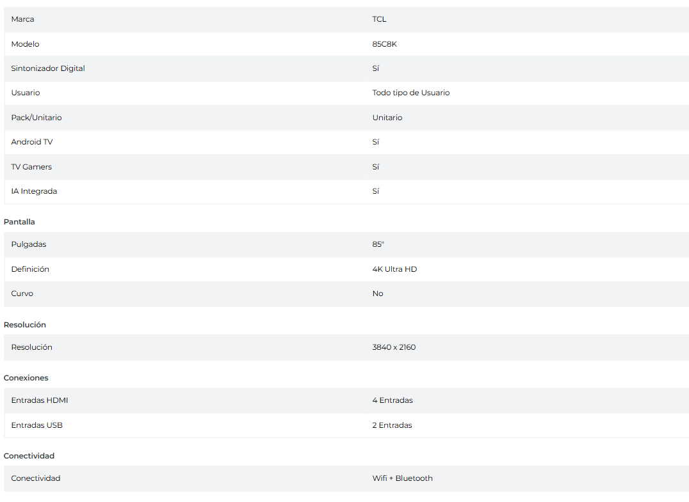Screen dimensions: 689x502
Task: Select the 4K Ultra HD definition value
Action: (394, 269)
